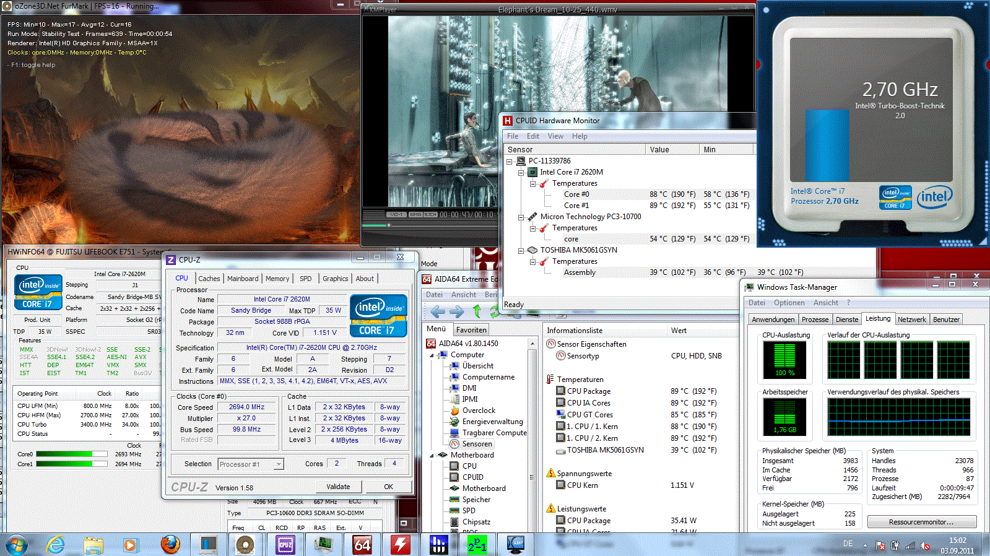Click the Value column header in HWMonitor
This screenshot has height=556, width=990.
[672, 150]
